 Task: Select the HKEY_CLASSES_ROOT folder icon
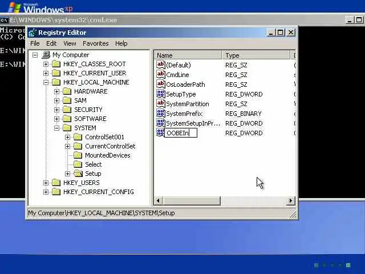coord(56,64)
